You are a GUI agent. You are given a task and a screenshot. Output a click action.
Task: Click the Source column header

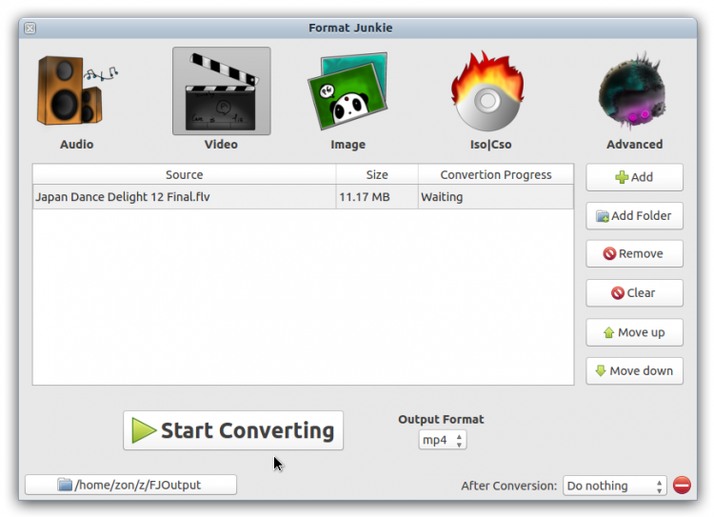[x=185, y=175]
